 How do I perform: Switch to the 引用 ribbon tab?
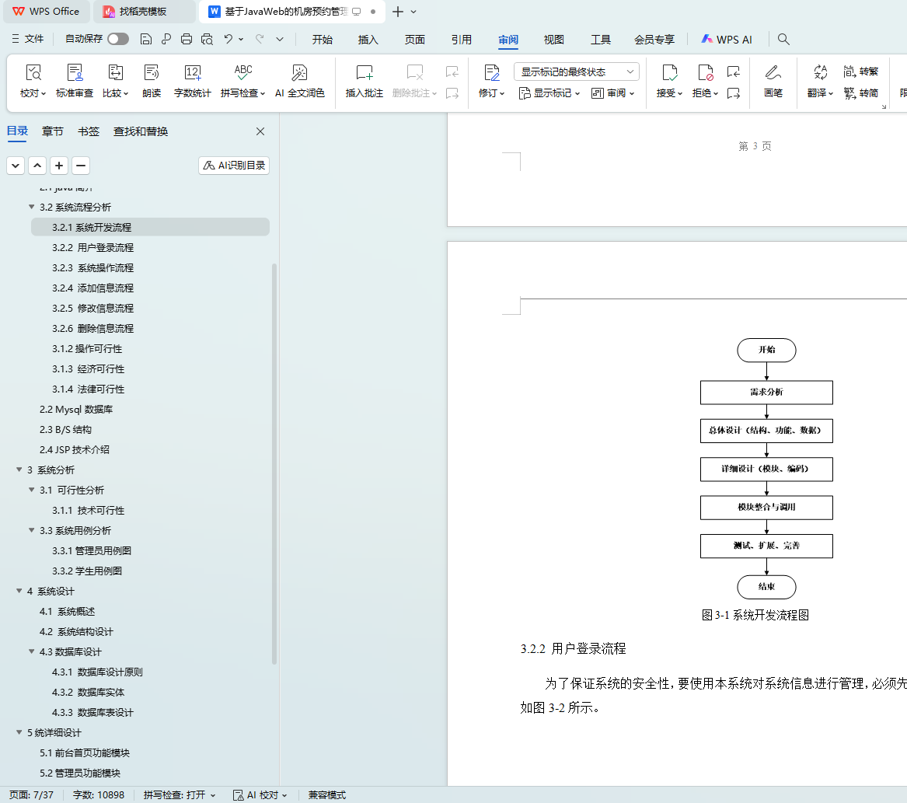coord(461,40)
